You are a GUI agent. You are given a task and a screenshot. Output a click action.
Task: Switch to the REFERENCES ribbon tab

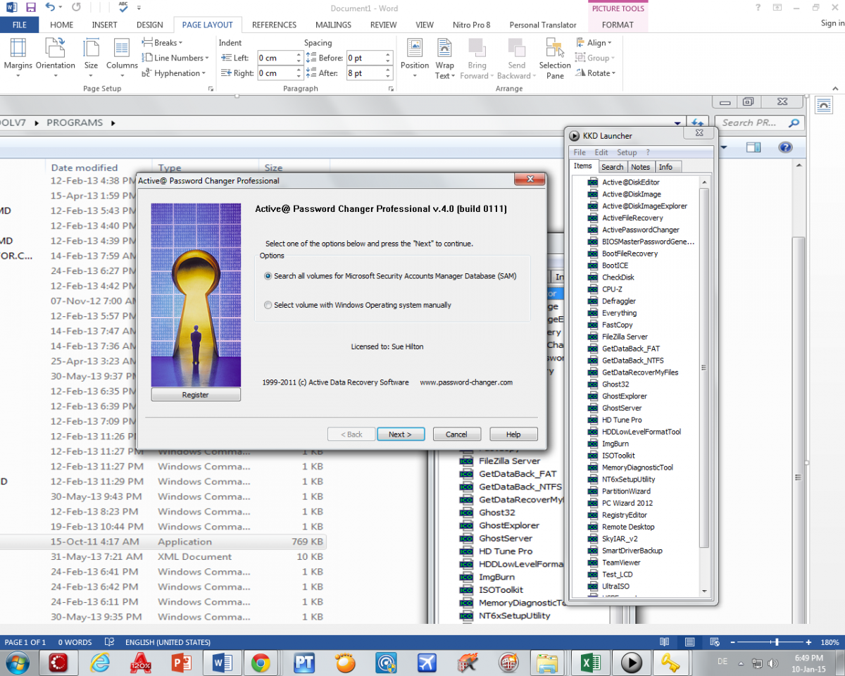(275, 25)
